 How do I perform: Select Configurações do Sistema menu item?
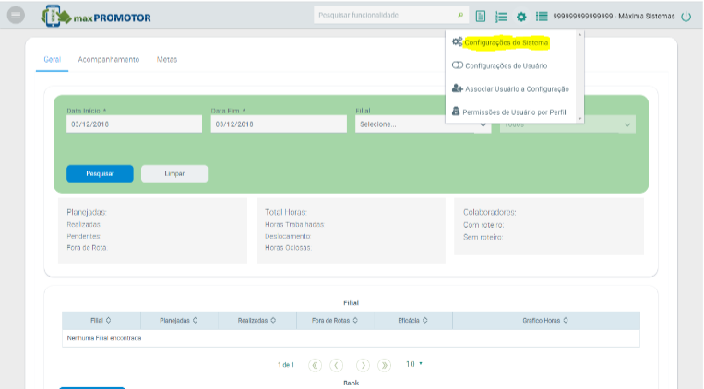point(506,43)
